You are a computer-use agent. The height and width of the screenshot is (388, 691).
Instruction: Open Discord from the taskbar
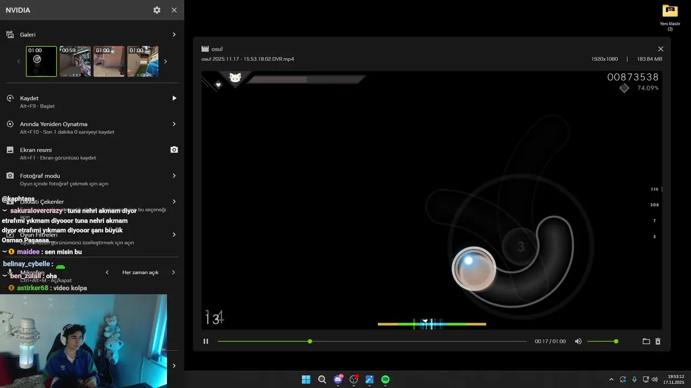click(x=338, y=379)
